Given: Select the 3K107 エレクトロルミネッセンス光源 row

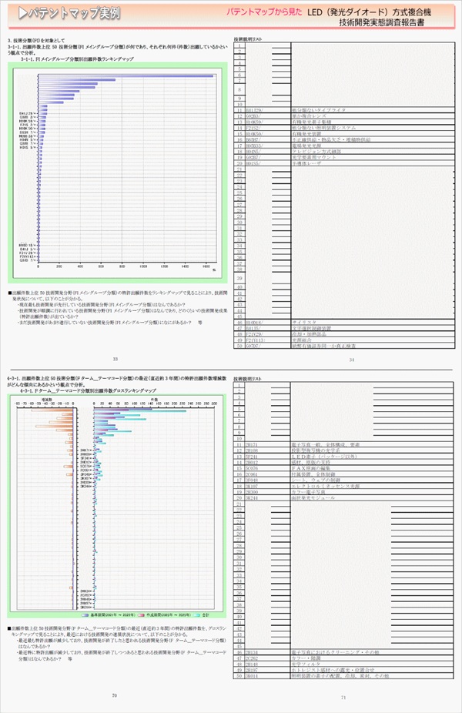Looking at the screenshot, I should pos(308,487).
